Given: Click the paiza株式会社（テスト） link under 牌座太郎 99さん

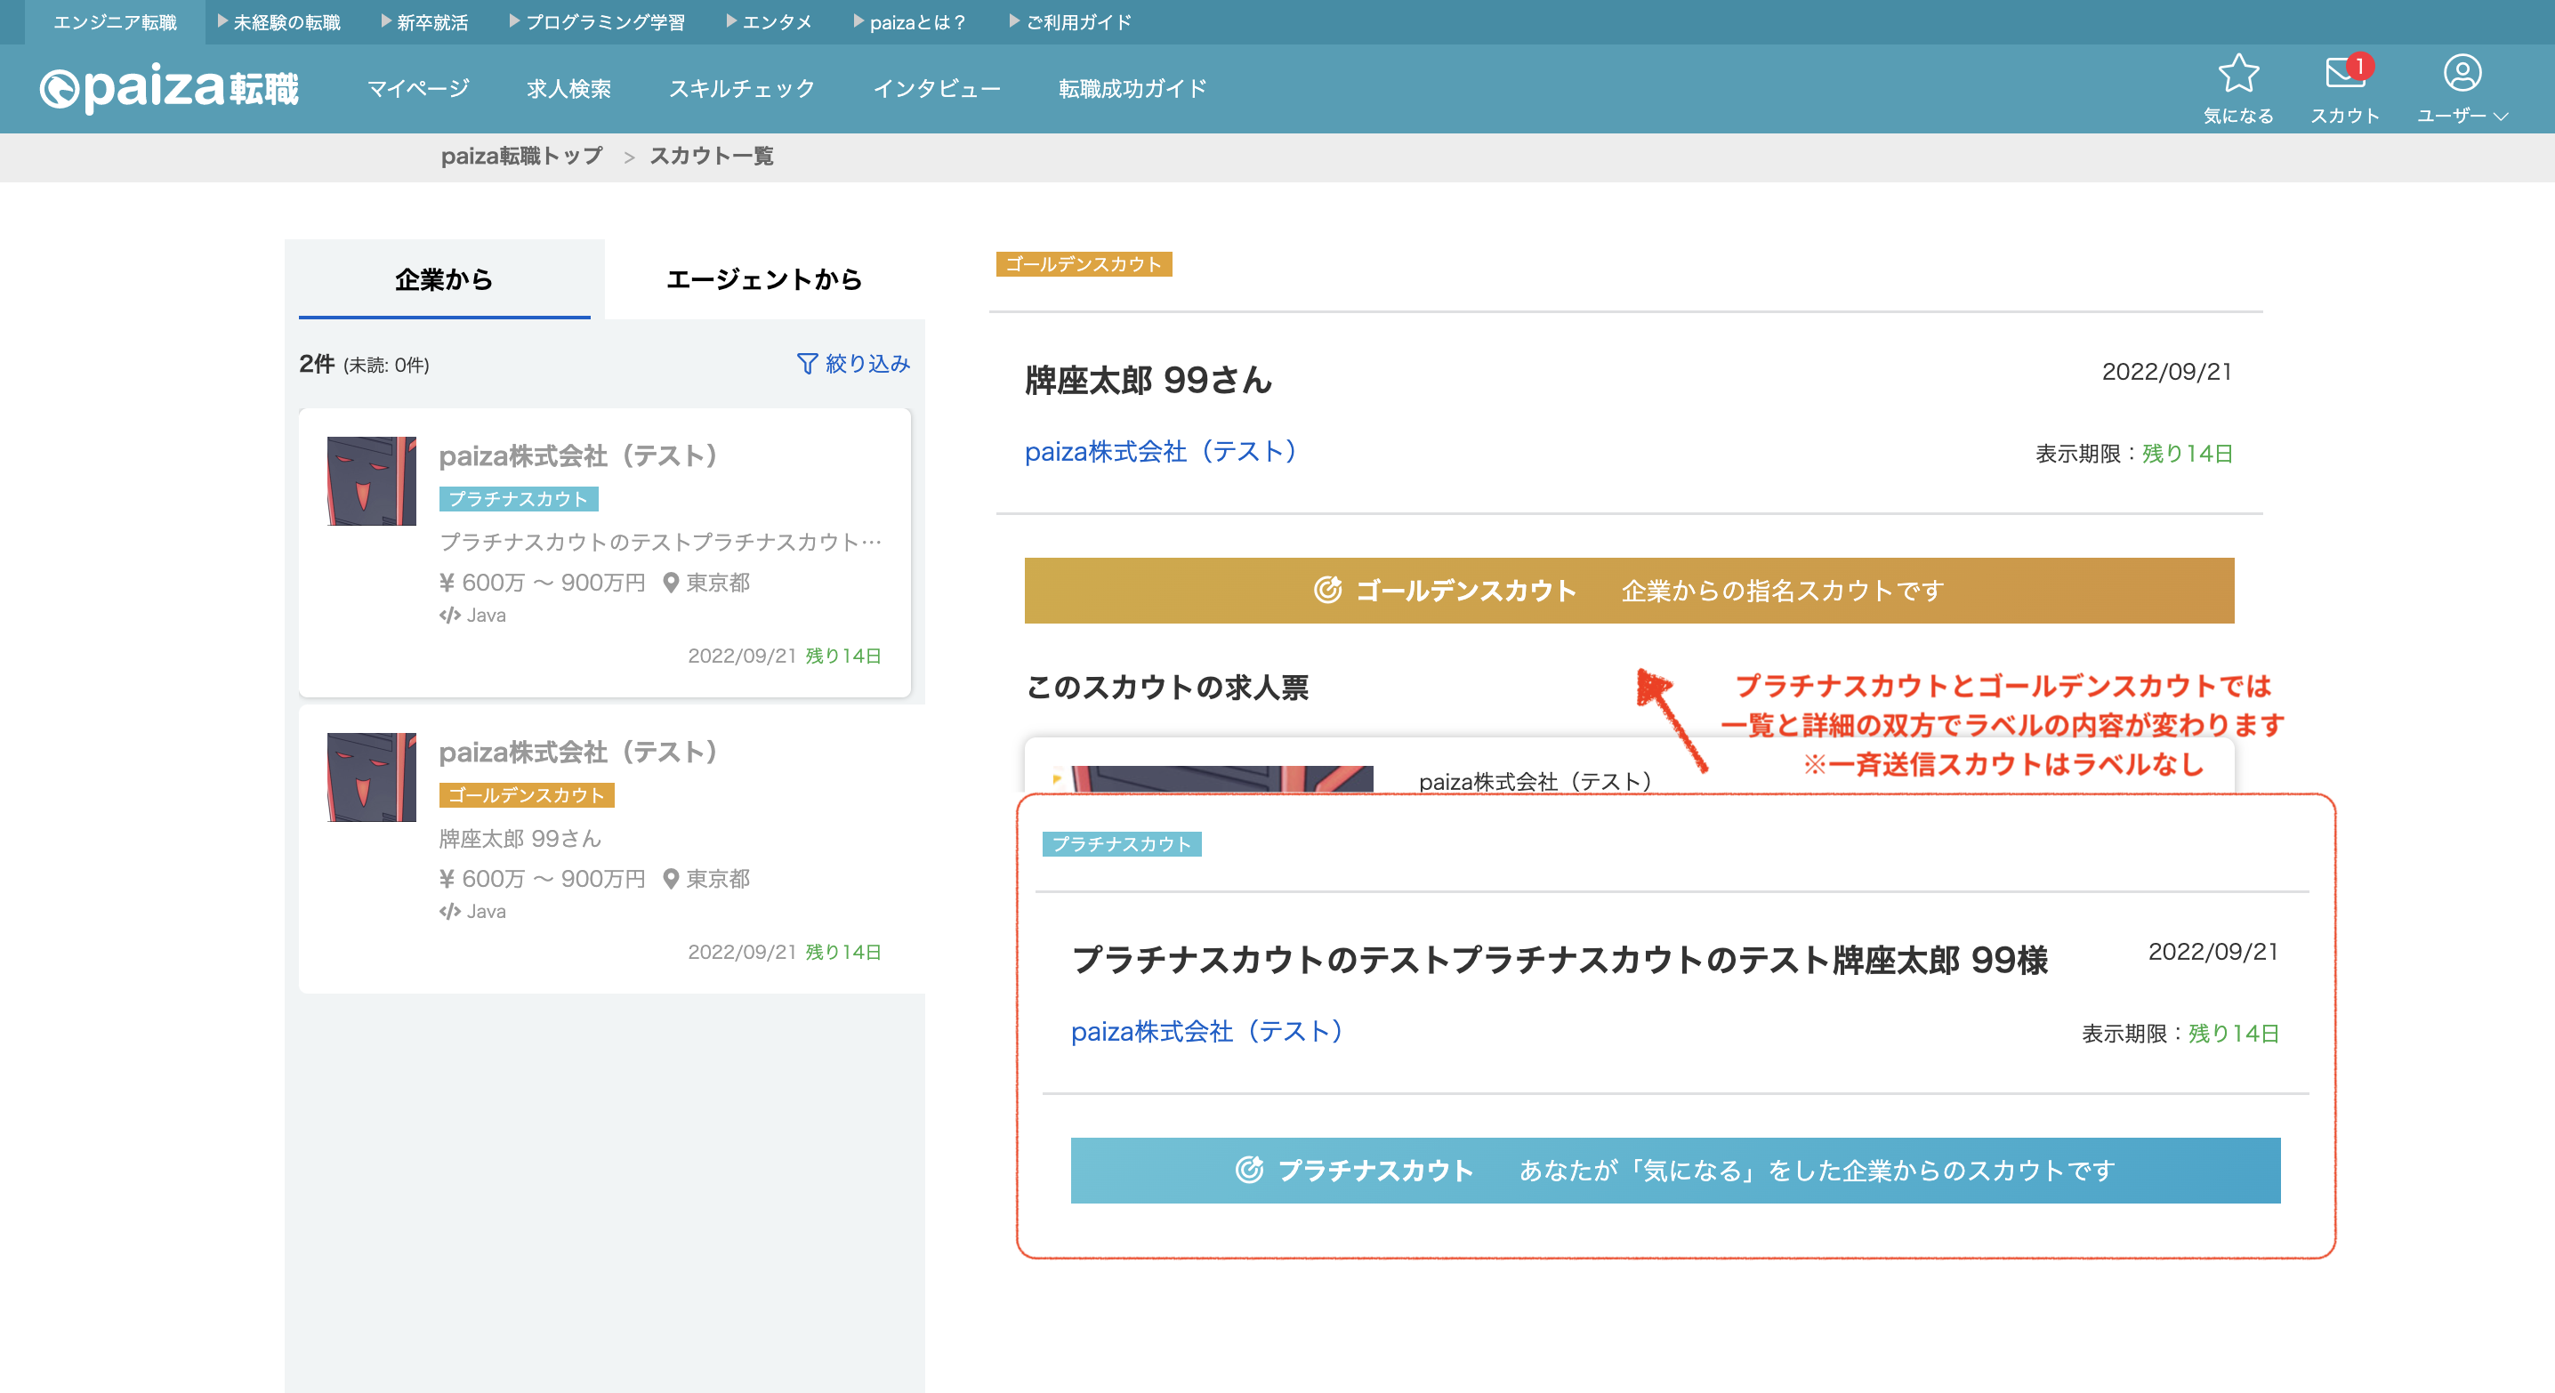Looking at the screenshot, I should coord(1162,451).
